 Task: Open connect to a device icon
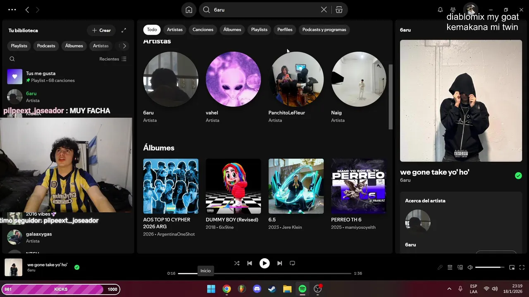tap(460, 267)
